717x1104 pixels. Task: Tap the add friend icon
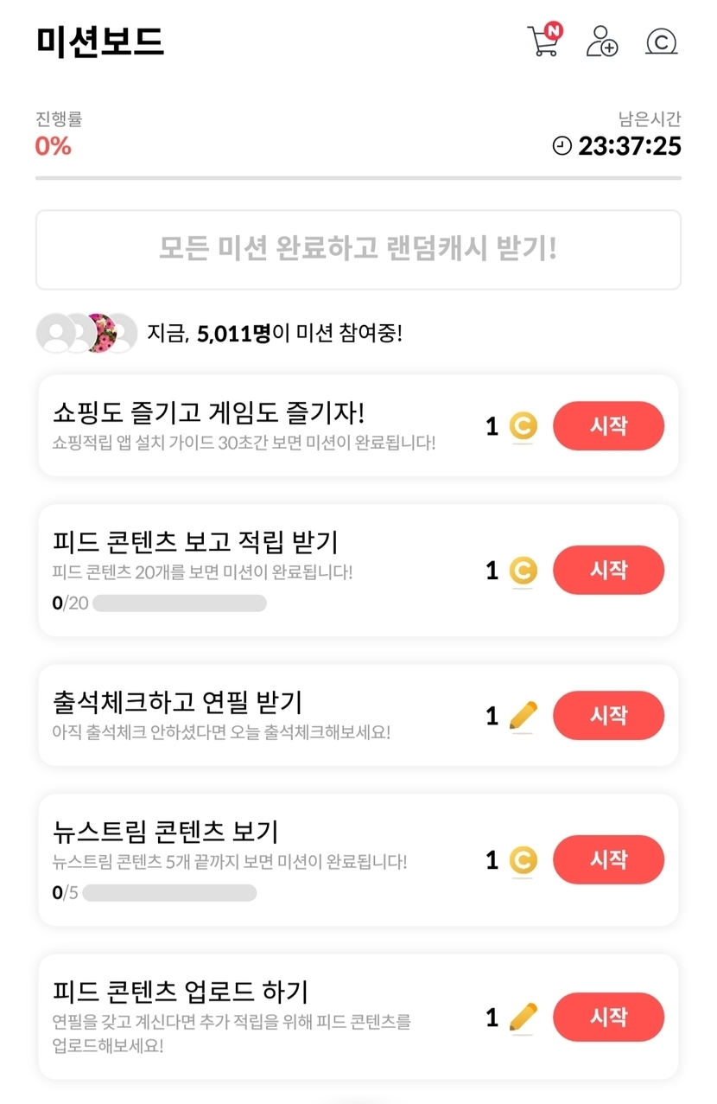point(602,41)
